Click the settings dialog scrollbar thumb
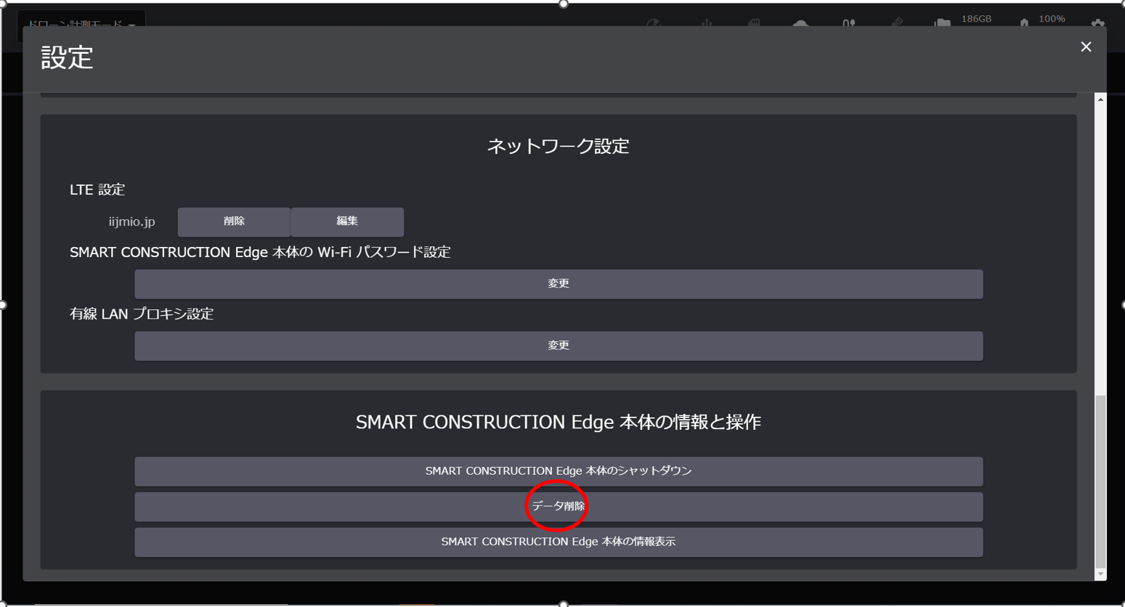Viewport: 1125px width, 607px height. (1100, 482)
